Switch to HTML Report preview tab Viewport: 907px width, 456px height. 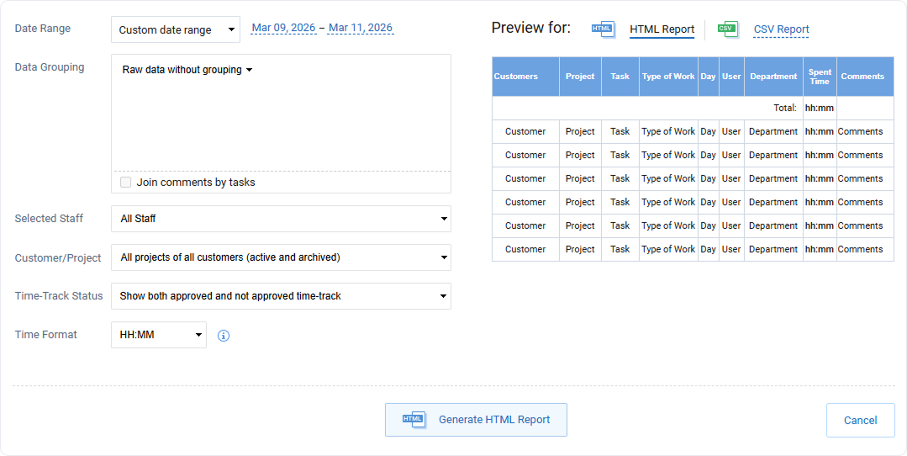tap(662, 29)
